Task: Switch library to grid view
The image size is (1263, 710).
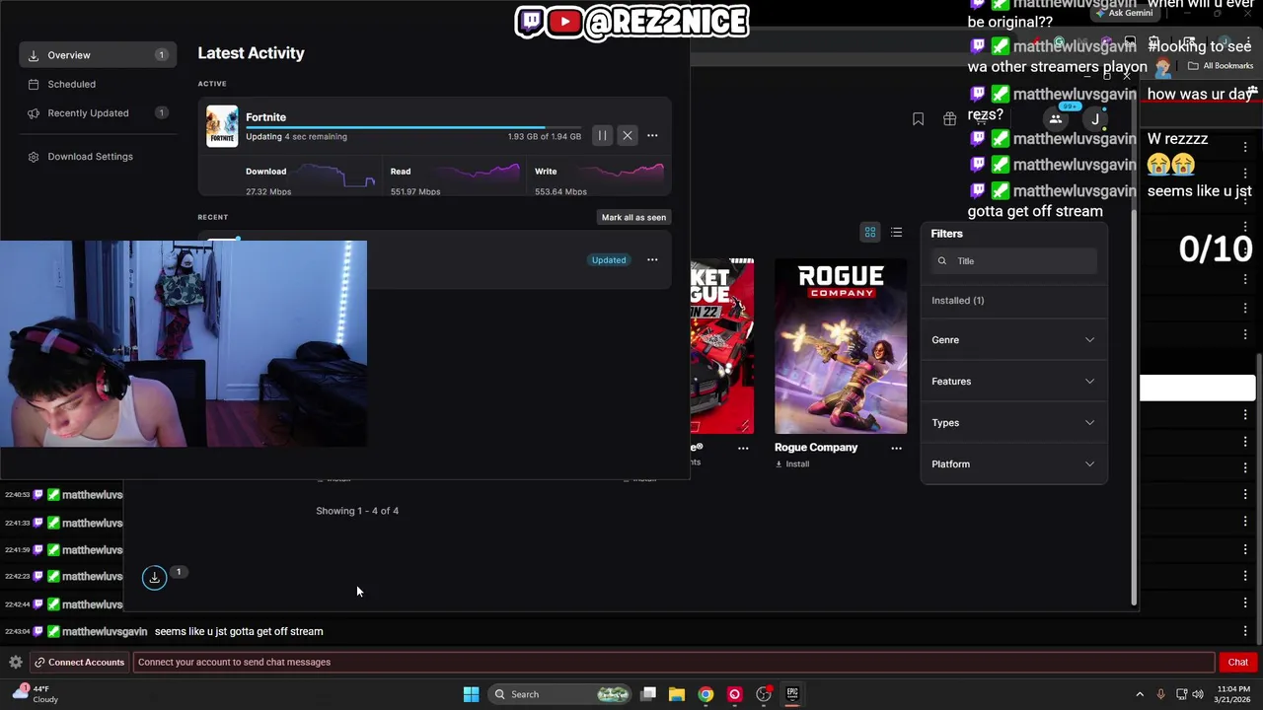Action: (870, 233)
